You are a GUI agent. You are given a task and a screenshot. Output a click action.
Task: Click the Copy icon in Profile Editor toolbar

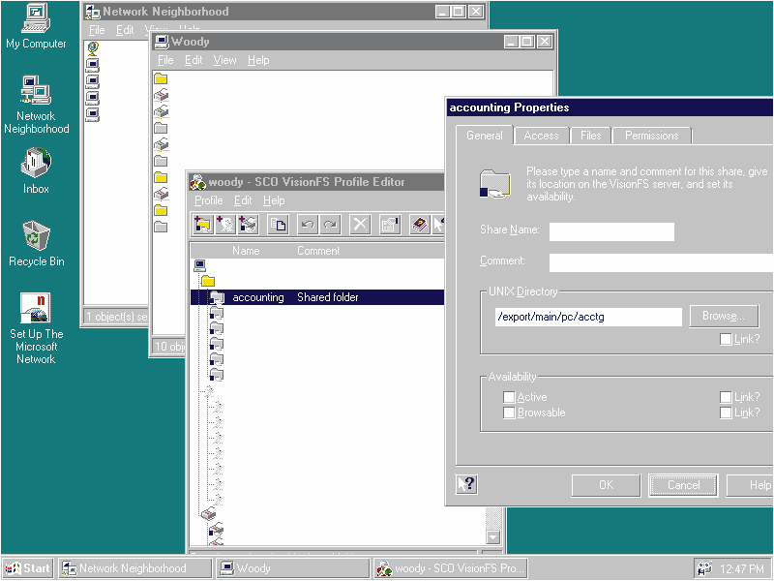(278, 225)
